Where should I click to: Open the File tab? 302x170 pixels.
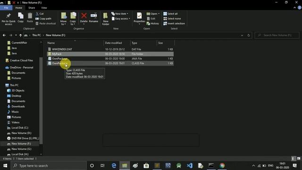(x=6, y=8)
